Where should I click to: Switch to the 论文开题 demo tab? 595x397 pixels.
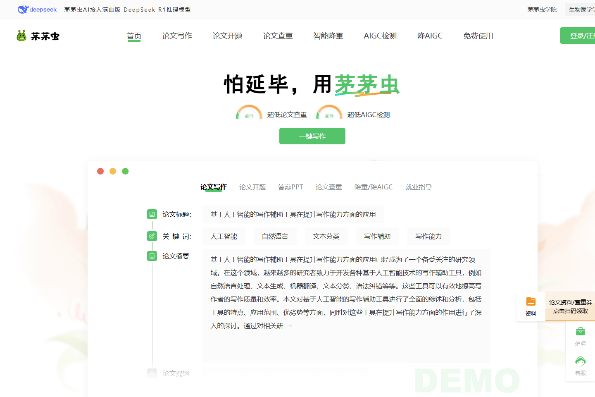click(x=252, y=187)
